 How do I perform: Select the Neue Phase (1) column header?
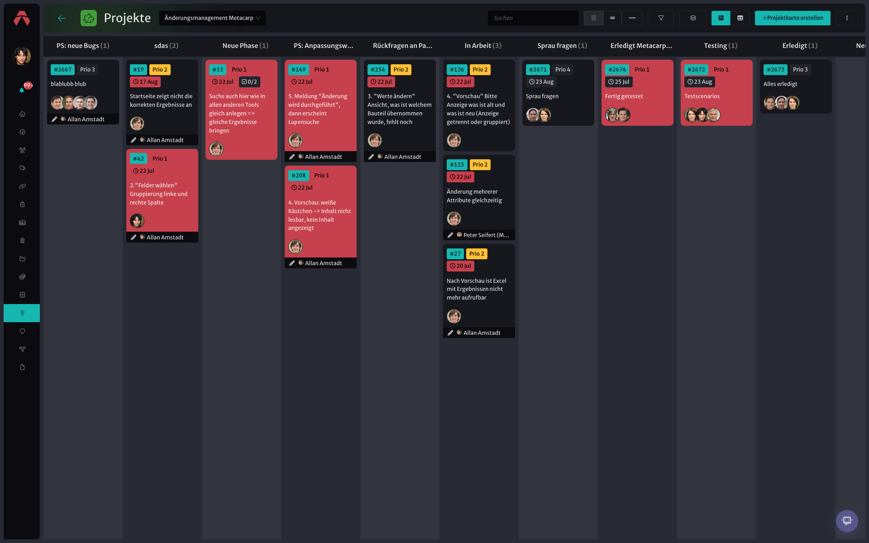pyautogui.click(x=245, y=46)
